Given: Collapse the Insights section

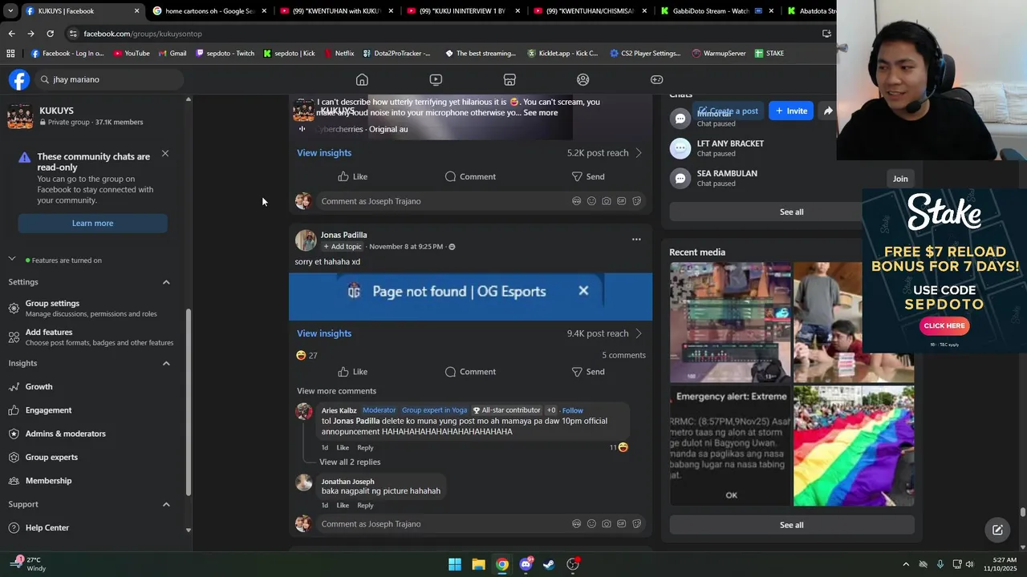Looking at the screenshot, I should coord(166,363).
